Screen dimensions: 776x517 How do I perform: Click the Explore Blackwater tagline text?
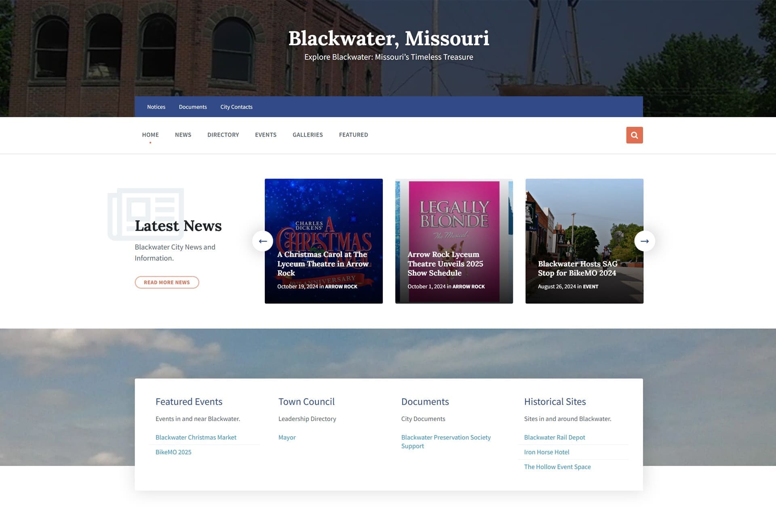[x=388, y=57]
